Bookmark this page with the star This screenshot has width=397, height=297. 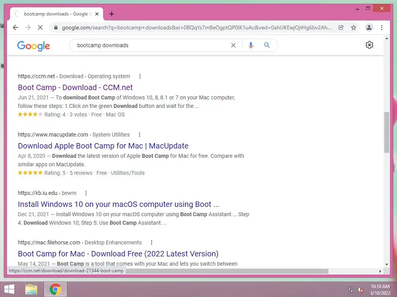coord(354,27)
